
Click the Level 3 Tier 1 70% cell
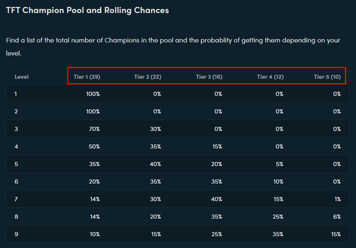click(x=93, y=129)
